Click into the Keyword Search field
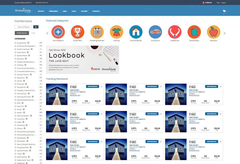240x164 pixels. pos(23,27)
